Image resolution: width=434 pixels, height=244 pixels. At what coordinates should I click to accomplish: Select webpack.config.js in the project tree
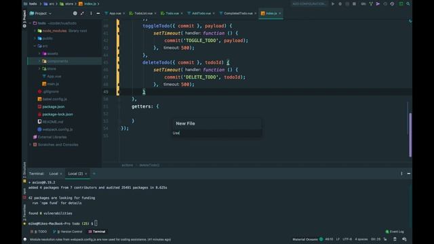(58, 129)
